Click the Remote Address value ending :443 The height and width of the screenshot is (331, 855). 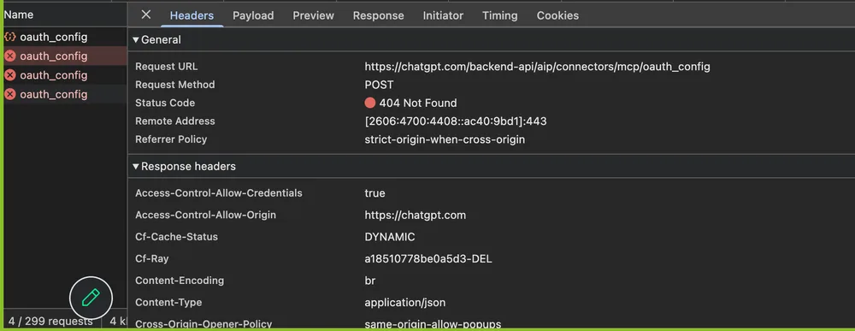[x=456, y=121]
